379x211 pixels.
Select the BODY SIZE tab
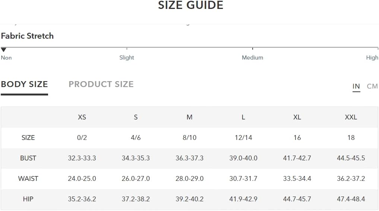click(x=25, y=84)
